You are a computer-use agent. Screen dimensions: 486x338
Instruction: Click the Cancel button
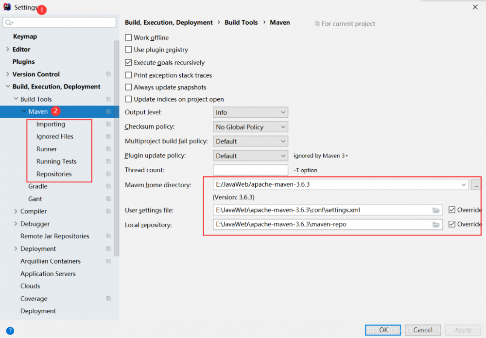pos(422,330)
